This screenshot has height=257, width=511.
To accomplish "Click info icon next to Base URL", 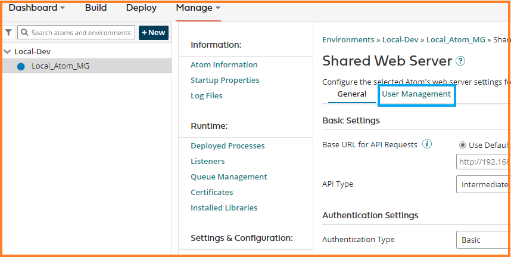I will coord(427,144).
